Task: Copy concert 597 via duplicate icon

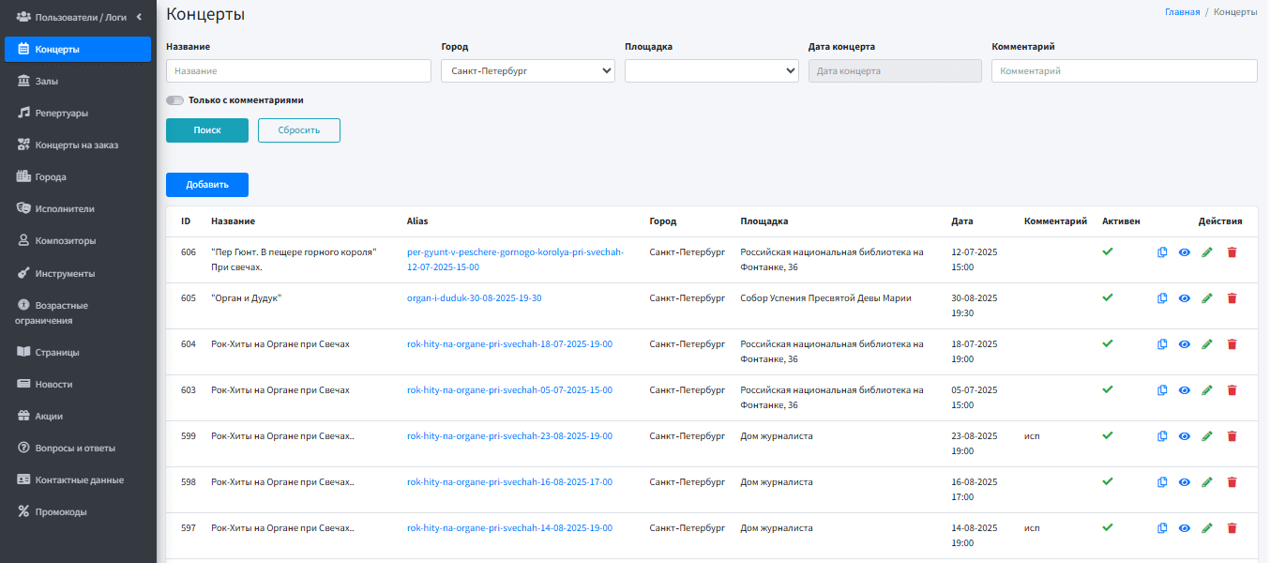Action: coord(1162,528)
